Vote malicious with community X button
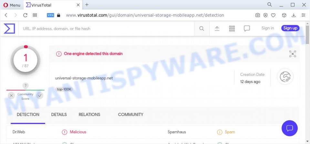The width and height of the screenshot is (310, 144). click(11, 95)
